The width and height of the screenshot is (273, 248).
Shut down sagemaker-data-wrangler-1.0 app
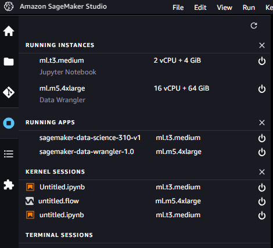pos(262,152)
